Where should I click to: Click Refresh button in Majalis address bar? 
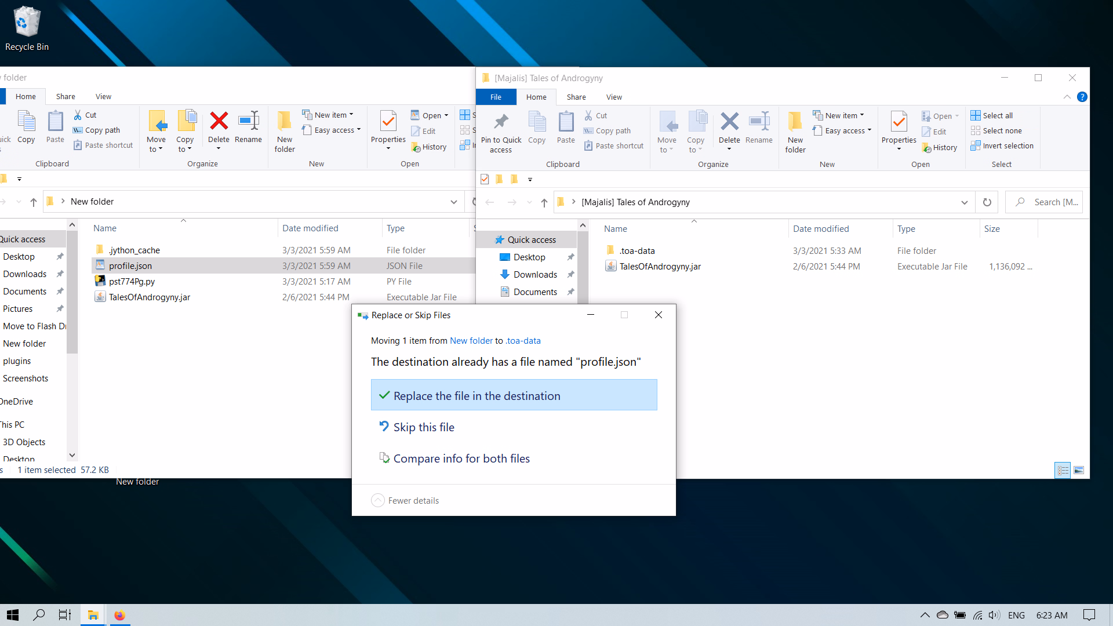tap(987, 202)
